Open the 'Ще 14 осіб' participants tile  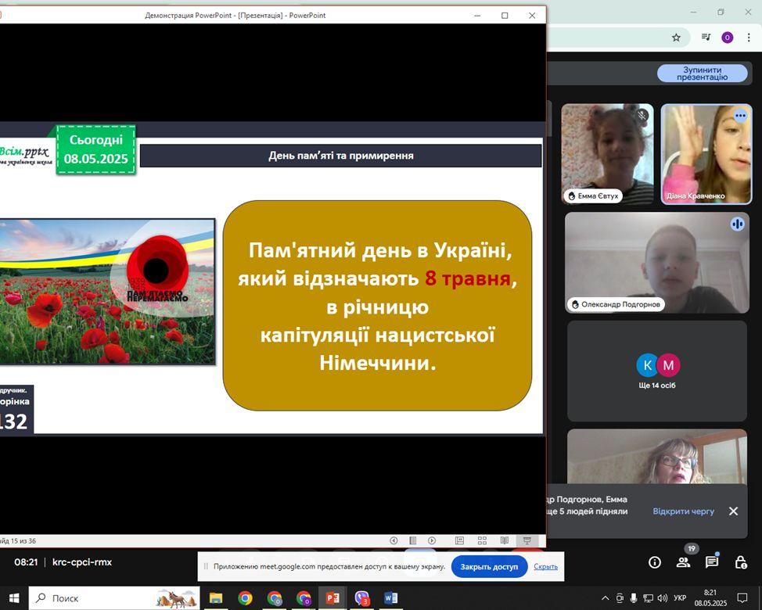click(x=657, y=371)
